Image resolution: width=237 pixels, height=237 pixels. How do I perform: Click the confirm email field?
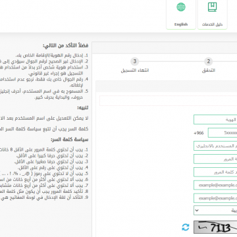(x=215, y=198)
